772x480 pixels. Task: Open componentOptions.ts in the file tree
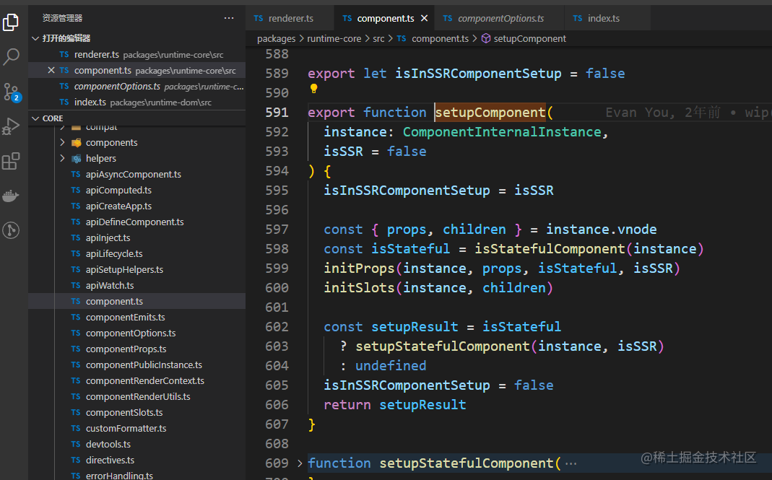137,333
